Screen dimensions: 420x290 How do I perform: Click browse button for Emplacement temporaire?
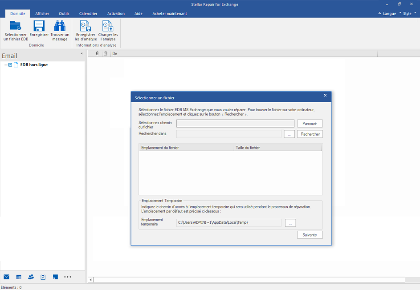[x=290, y=223]
